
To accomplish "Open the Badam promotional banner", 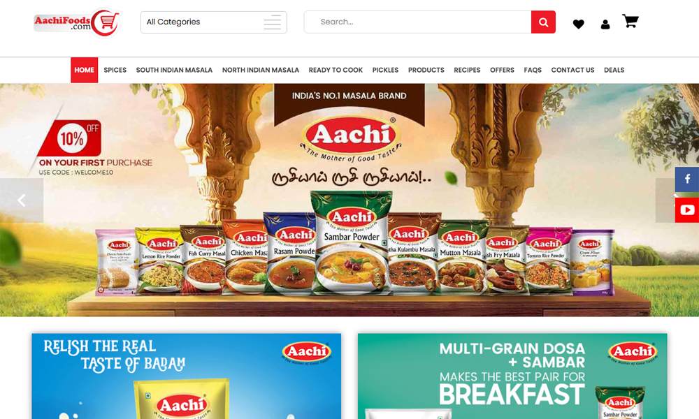I will [x=187, y=376].
